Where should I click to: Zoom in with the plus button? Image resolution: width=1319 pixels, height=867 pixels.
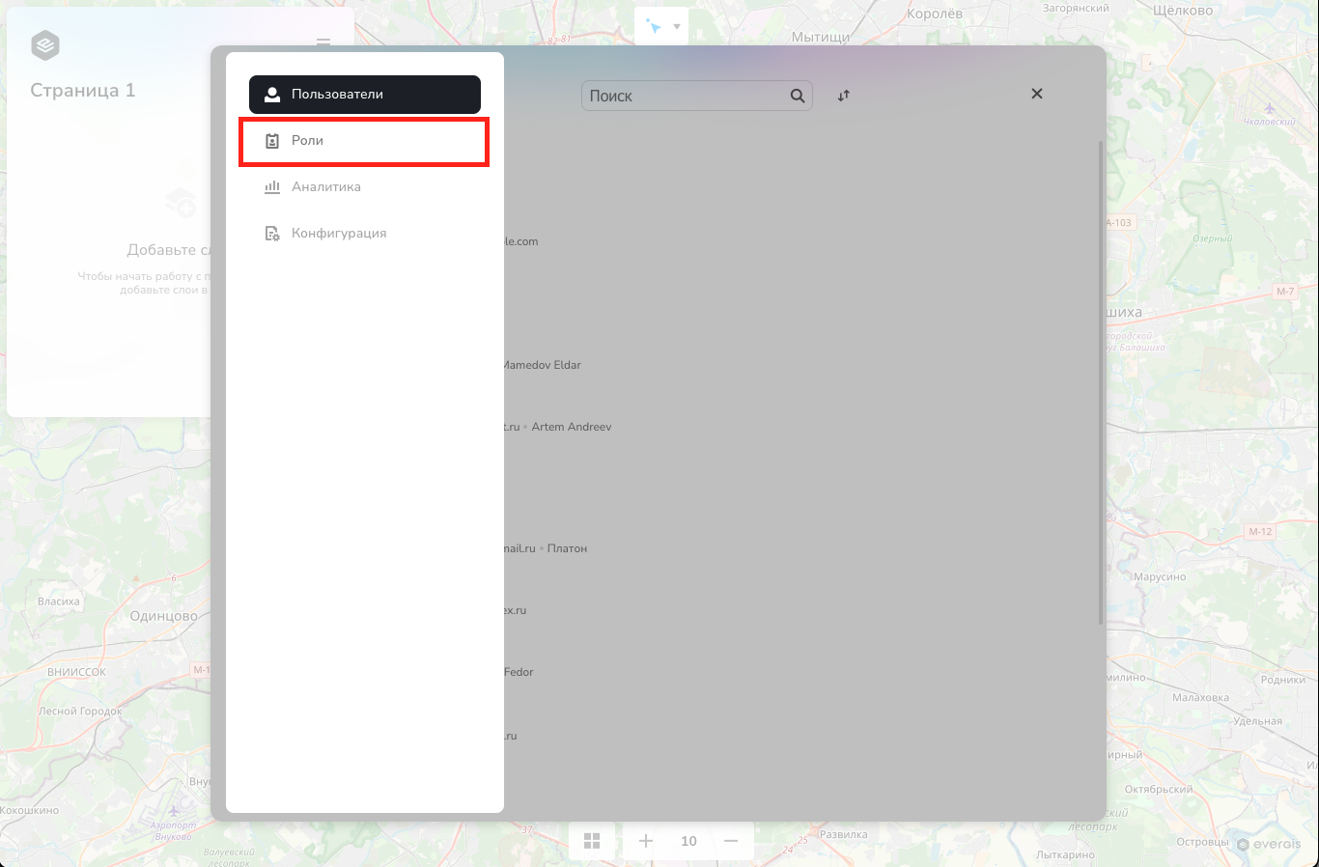[x=646, y=841]
